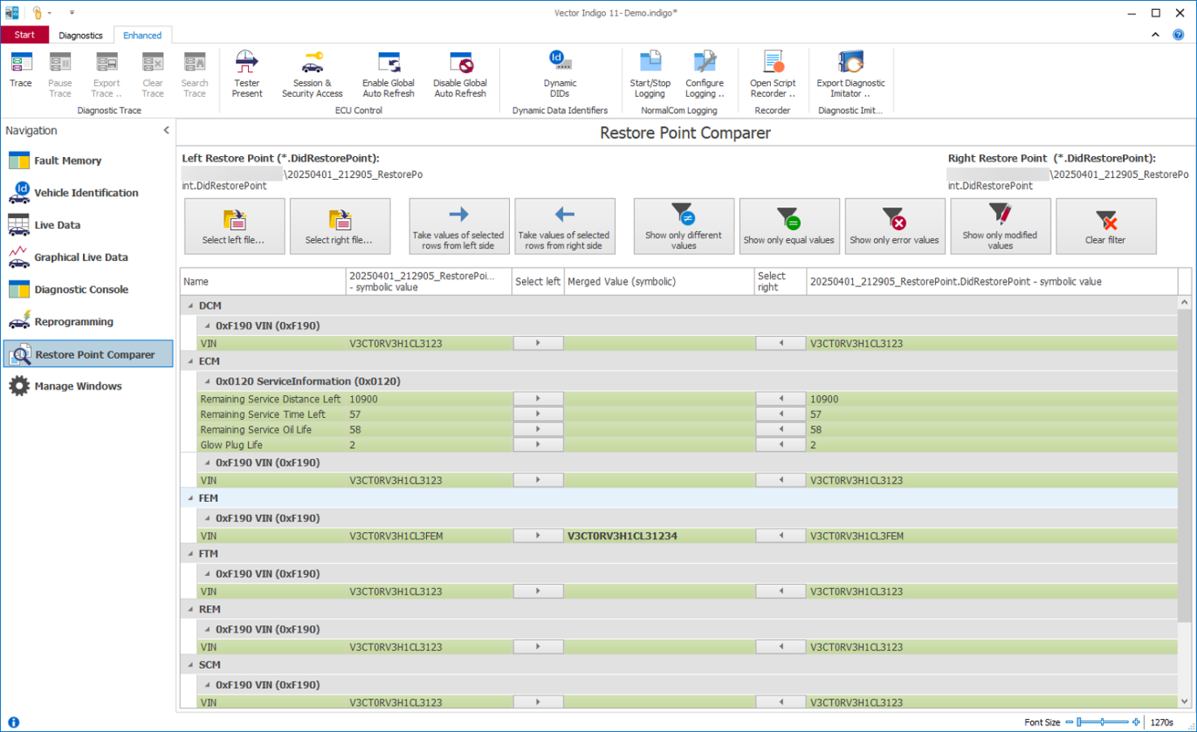Show only equal values filter
The image size is (1197, 732).
789,226
